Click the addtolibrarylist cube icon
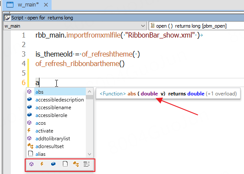Image resolution: width=244 pixels, height=174 pixels. click(x=29, y=138)
